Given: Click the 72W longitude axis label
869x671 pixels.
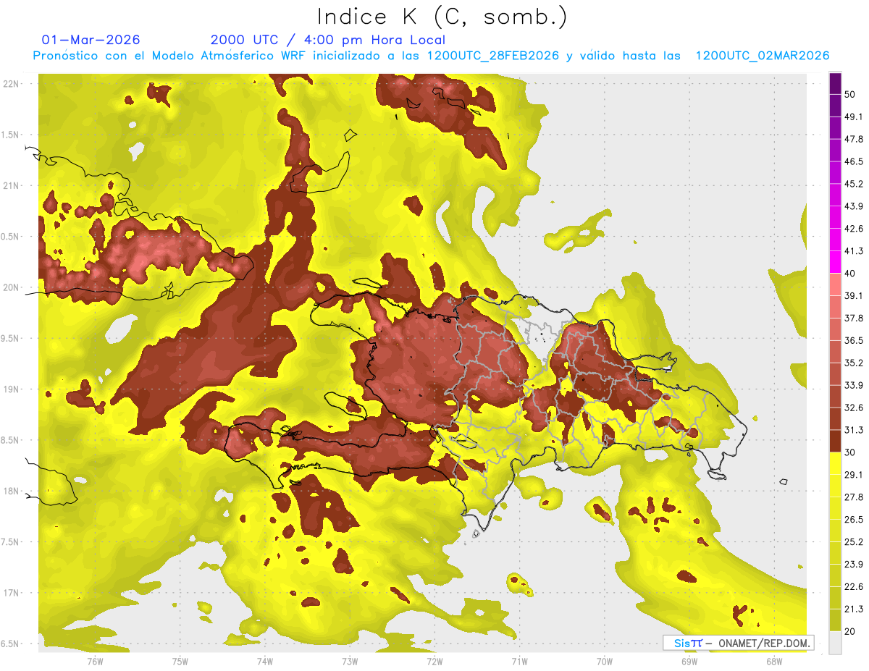Looking at the screenshot, I should pyautogui.click(x=434, y=661).
